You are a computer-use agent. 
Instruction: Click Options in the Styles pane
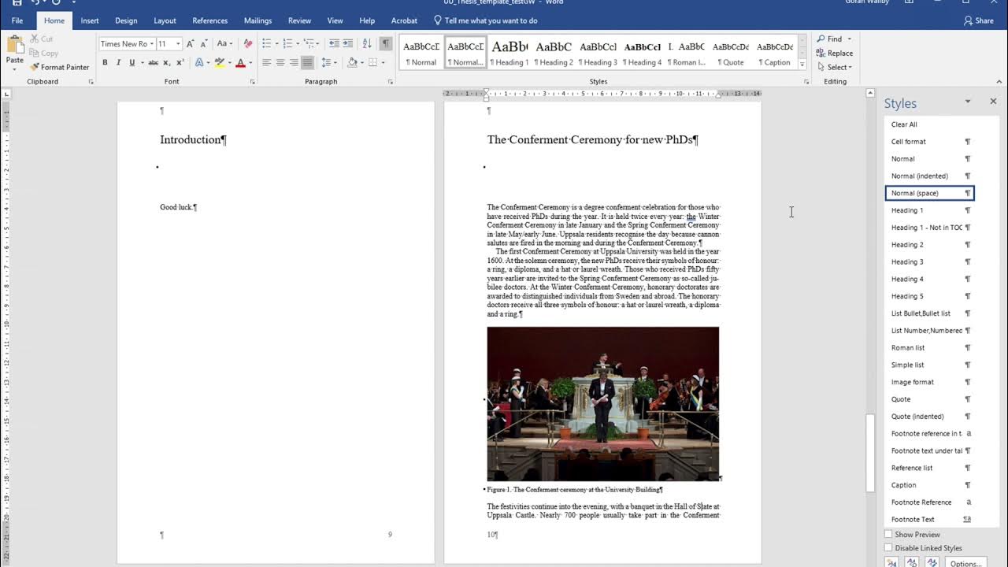(x=965, y=563)
